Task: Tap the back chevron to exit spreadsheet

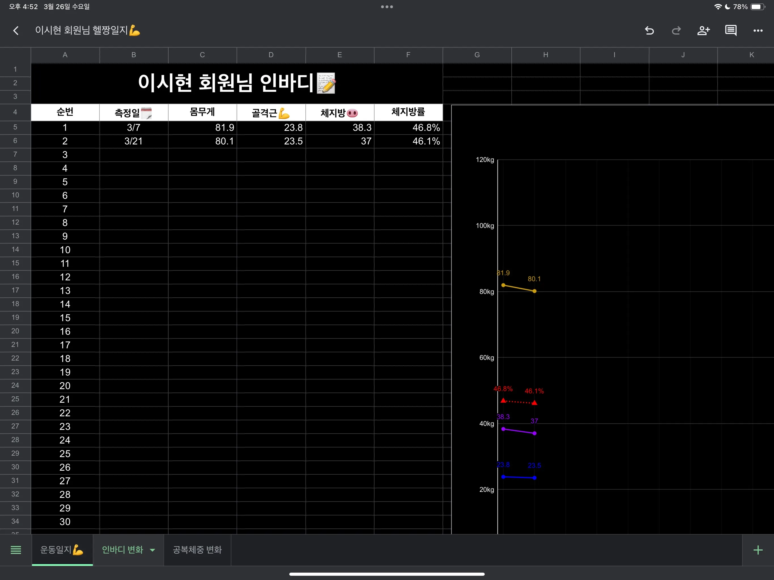Action: [x=16, y=30]
